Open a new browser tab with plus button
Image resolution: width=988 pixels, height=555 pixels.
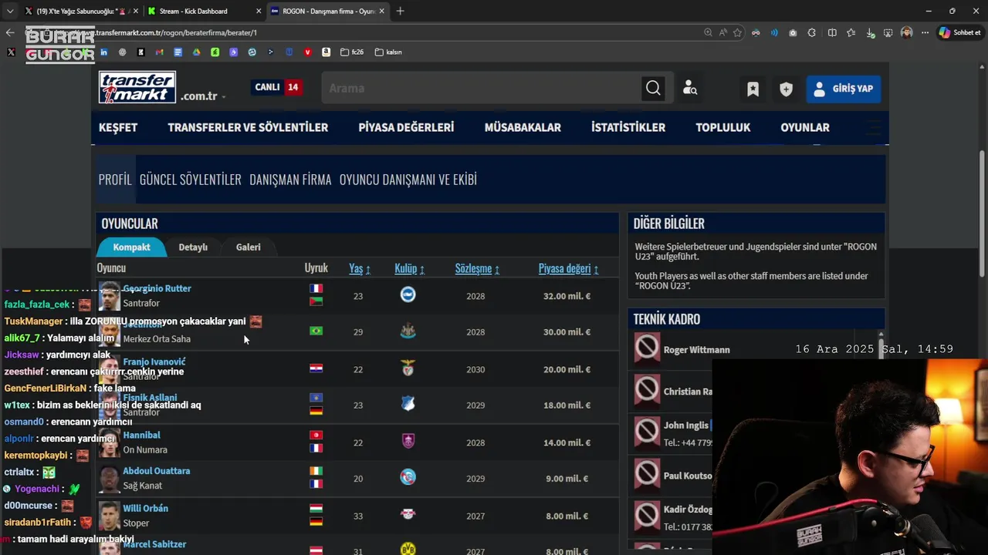[400, 11]
